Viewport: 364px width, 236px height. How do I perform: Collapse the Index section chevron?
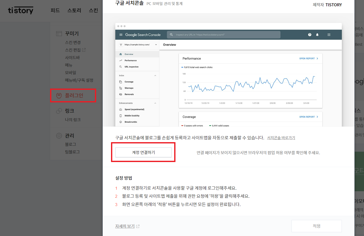tap(155, 75)
